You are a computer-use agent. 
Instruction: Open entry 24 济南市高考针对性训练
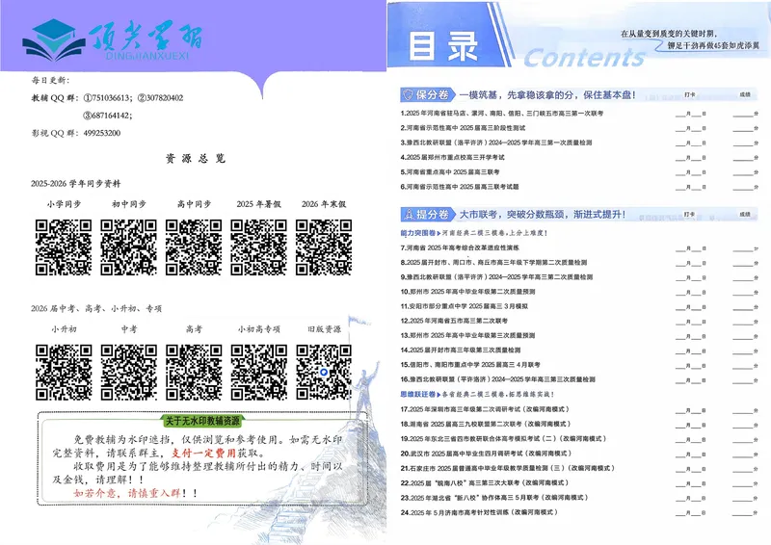click(x=479, y=512)
